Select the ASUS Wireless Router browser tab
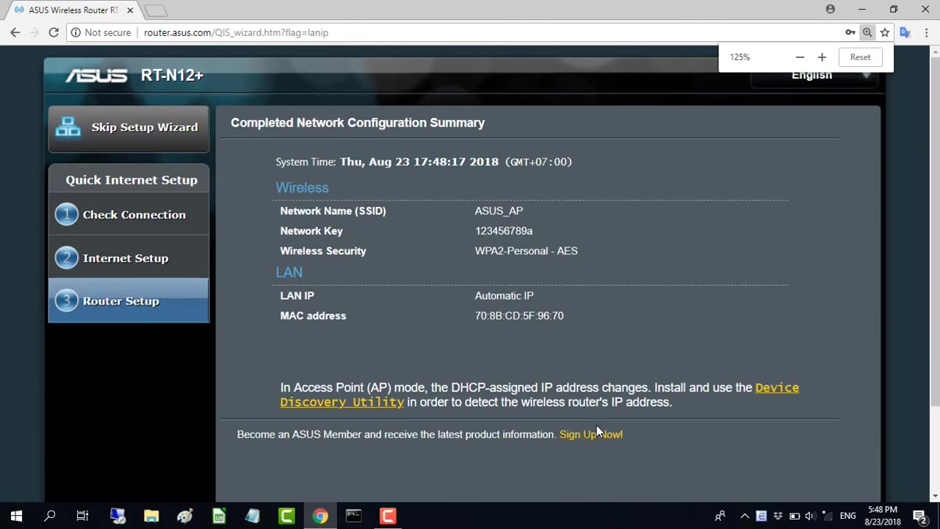Viewport: 940px width, 529px height. (73, 10)
